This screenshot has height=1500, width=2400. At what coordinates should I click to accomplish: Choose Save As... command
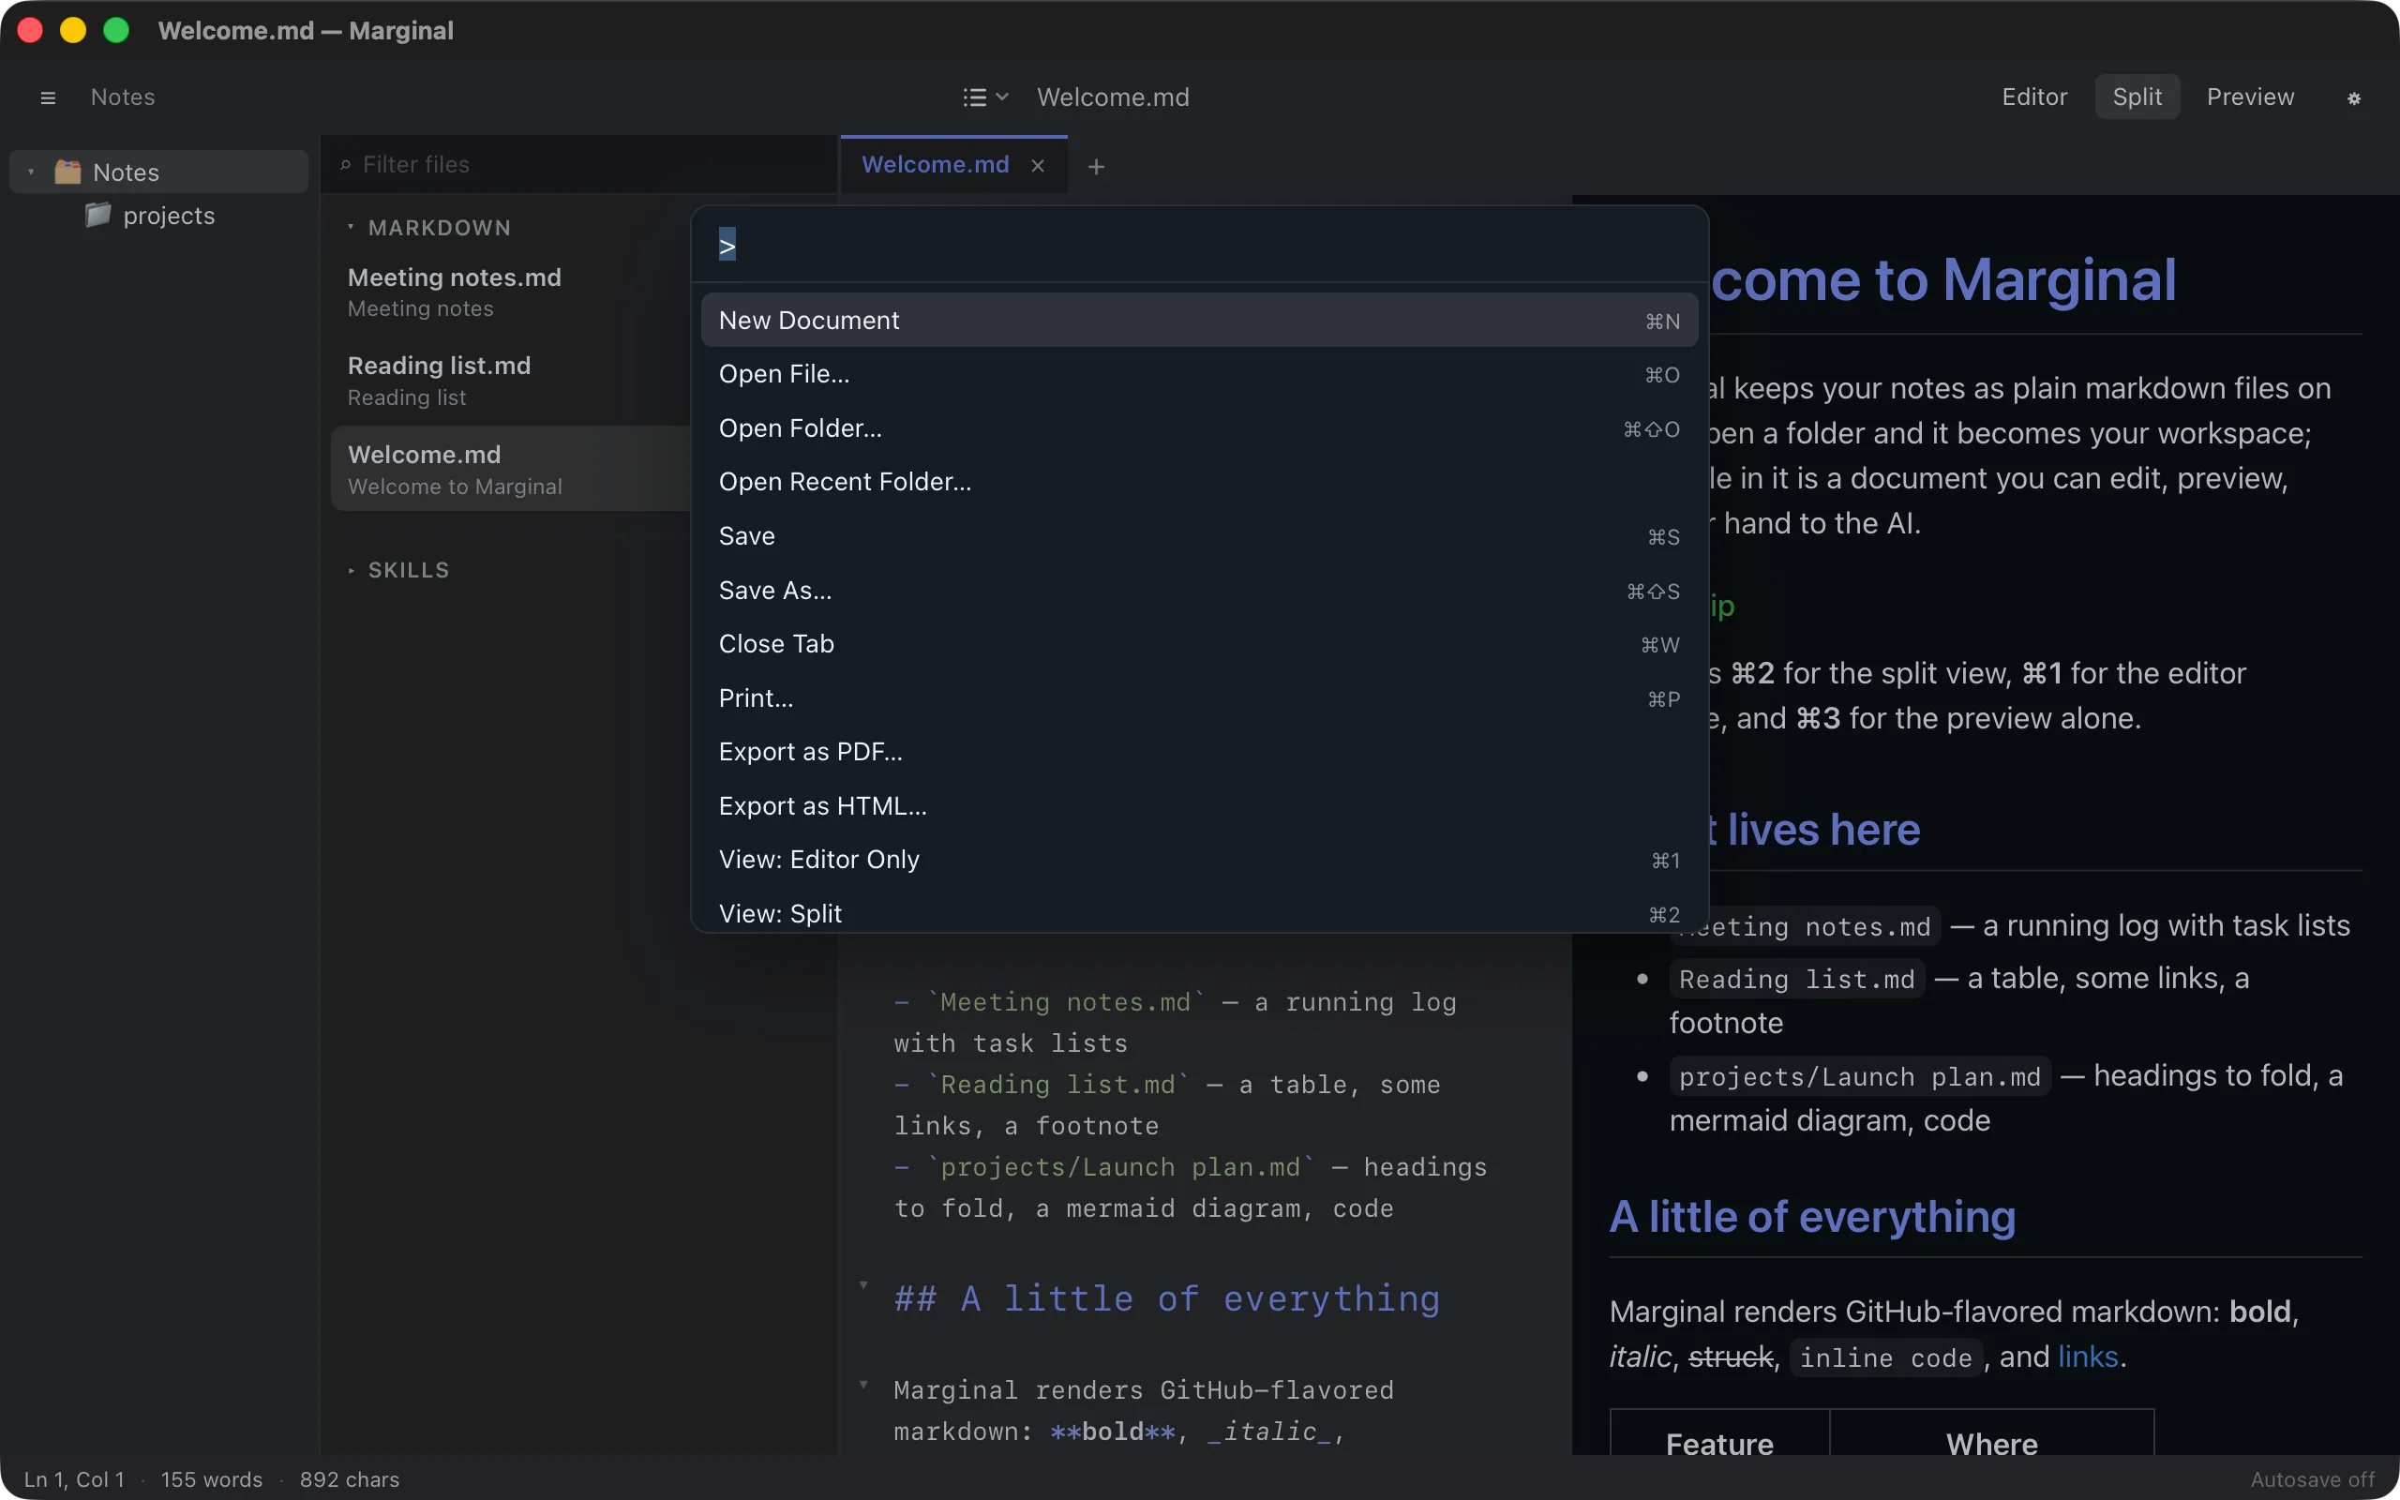1199,591
